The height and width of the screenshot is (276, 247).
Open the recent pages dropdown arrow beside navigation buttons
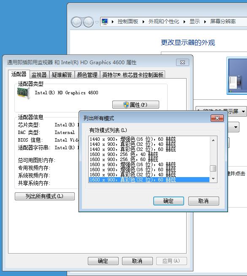tap(97, 22)
